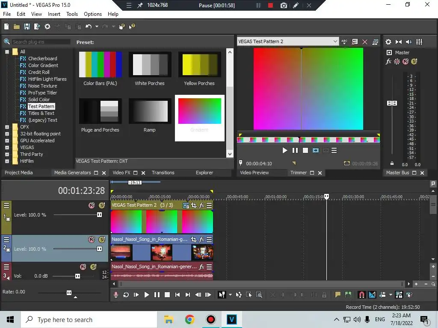Adjust the track 1 Level slider
438x328 pixels.
99,215
